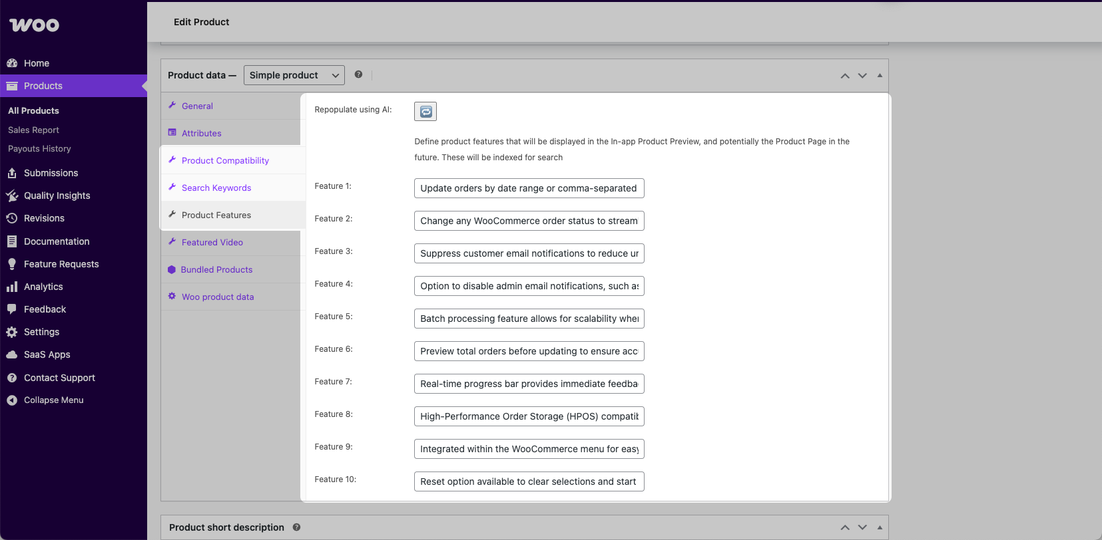
Task: Click the help icon beside Product short description
Action: point(296,527)
